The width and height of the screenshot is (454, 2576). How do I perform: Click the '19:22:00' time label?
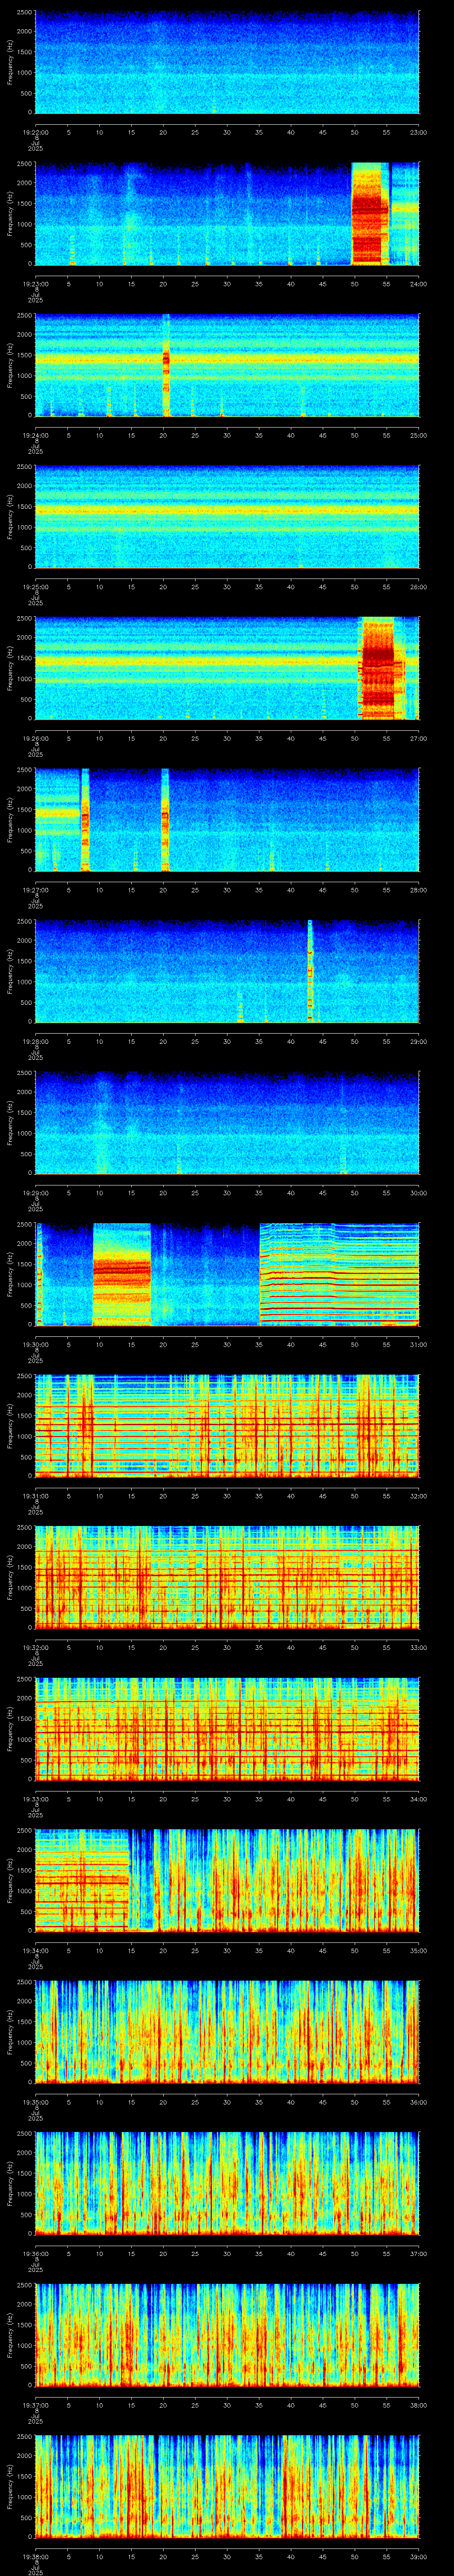tap(35, 132)
